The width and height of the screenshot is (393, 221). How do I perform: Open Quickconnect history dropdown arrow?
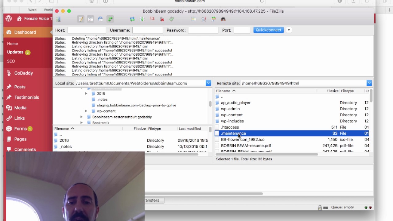289,30
